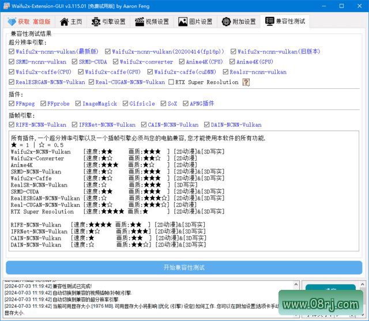Click the round badge icon on 附加设置
The height and width of the screenshot is (321, 369).
(226, 22)
